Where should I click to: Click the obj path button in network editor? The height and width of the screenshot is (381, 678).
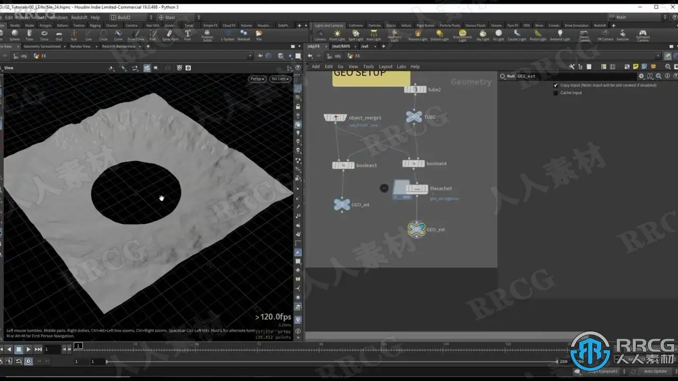tap(334, 56)
